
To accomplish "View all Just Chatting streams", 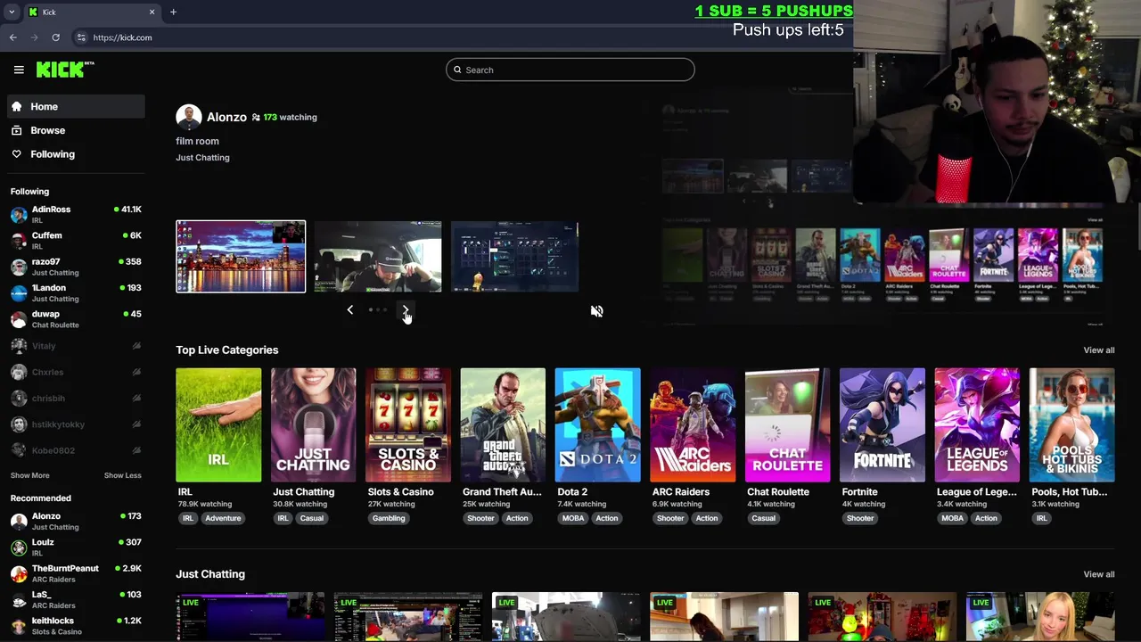I will point(1098,574).
